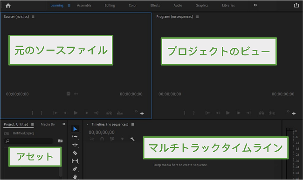Viewport: 303px width, 180px height.
Task: Click the Overwrite button in Source monitor
Action: (x=120, y=113)
